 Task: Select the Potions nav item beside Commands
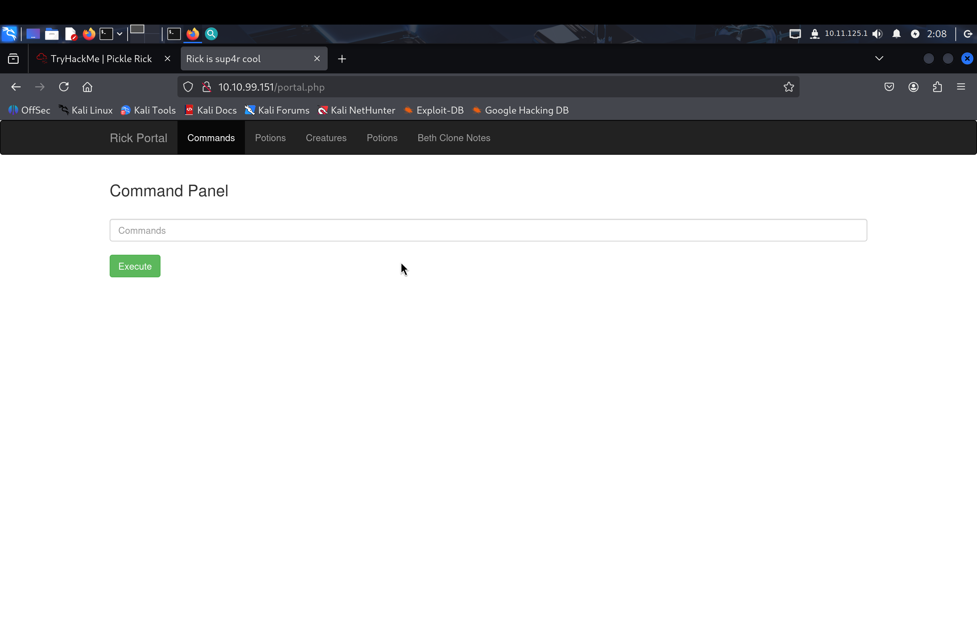point(270,138)
